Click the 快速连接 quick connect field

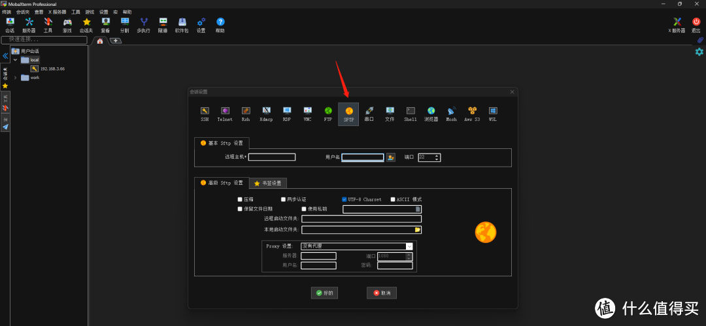[x=44, y=40]
